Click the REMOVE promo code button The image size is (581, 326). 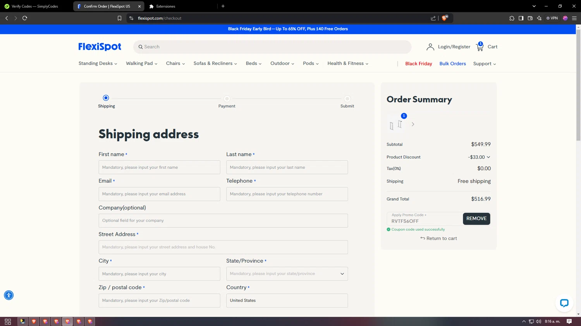click(x=476, y=219)
